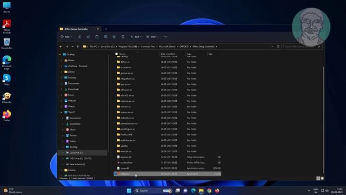Open Adobe Acrobat desktop shortcut
The width and height of the screenshot is (346, 195).
coord(6,27)
